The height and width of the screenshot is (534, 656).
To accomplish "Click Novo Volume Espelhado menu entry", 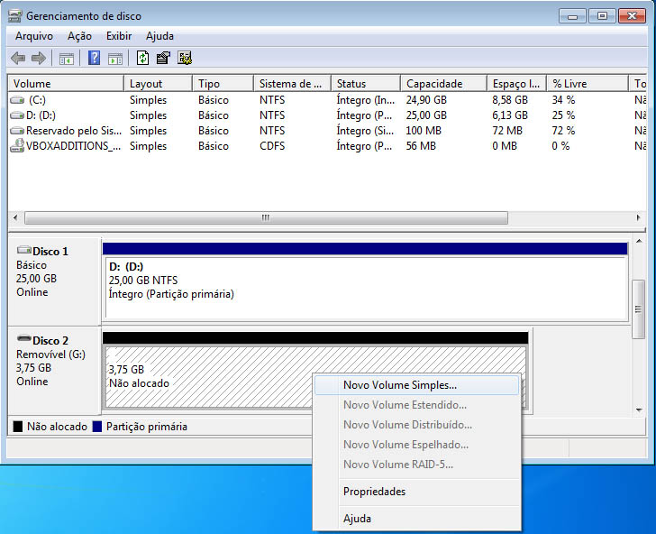I will 416,445.
